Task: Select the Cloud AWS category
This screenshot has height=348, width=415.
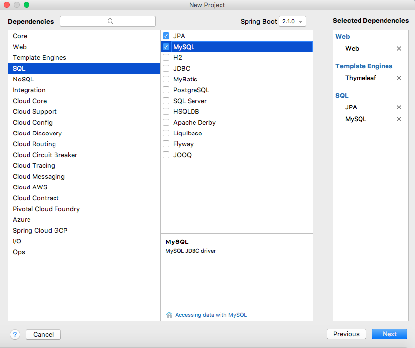Action: [84, 187]
